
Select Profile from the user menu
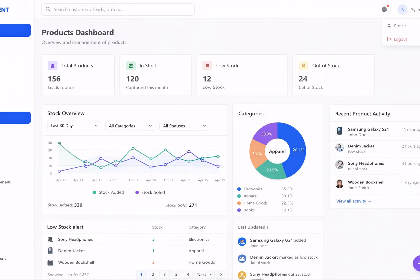coord(399,26)
